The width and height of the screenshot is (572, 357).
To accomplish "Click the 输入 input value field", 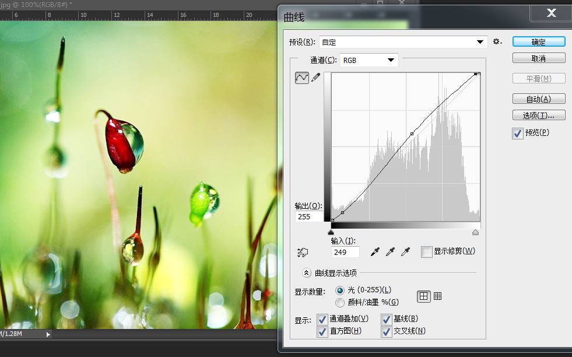I will 345,252.
